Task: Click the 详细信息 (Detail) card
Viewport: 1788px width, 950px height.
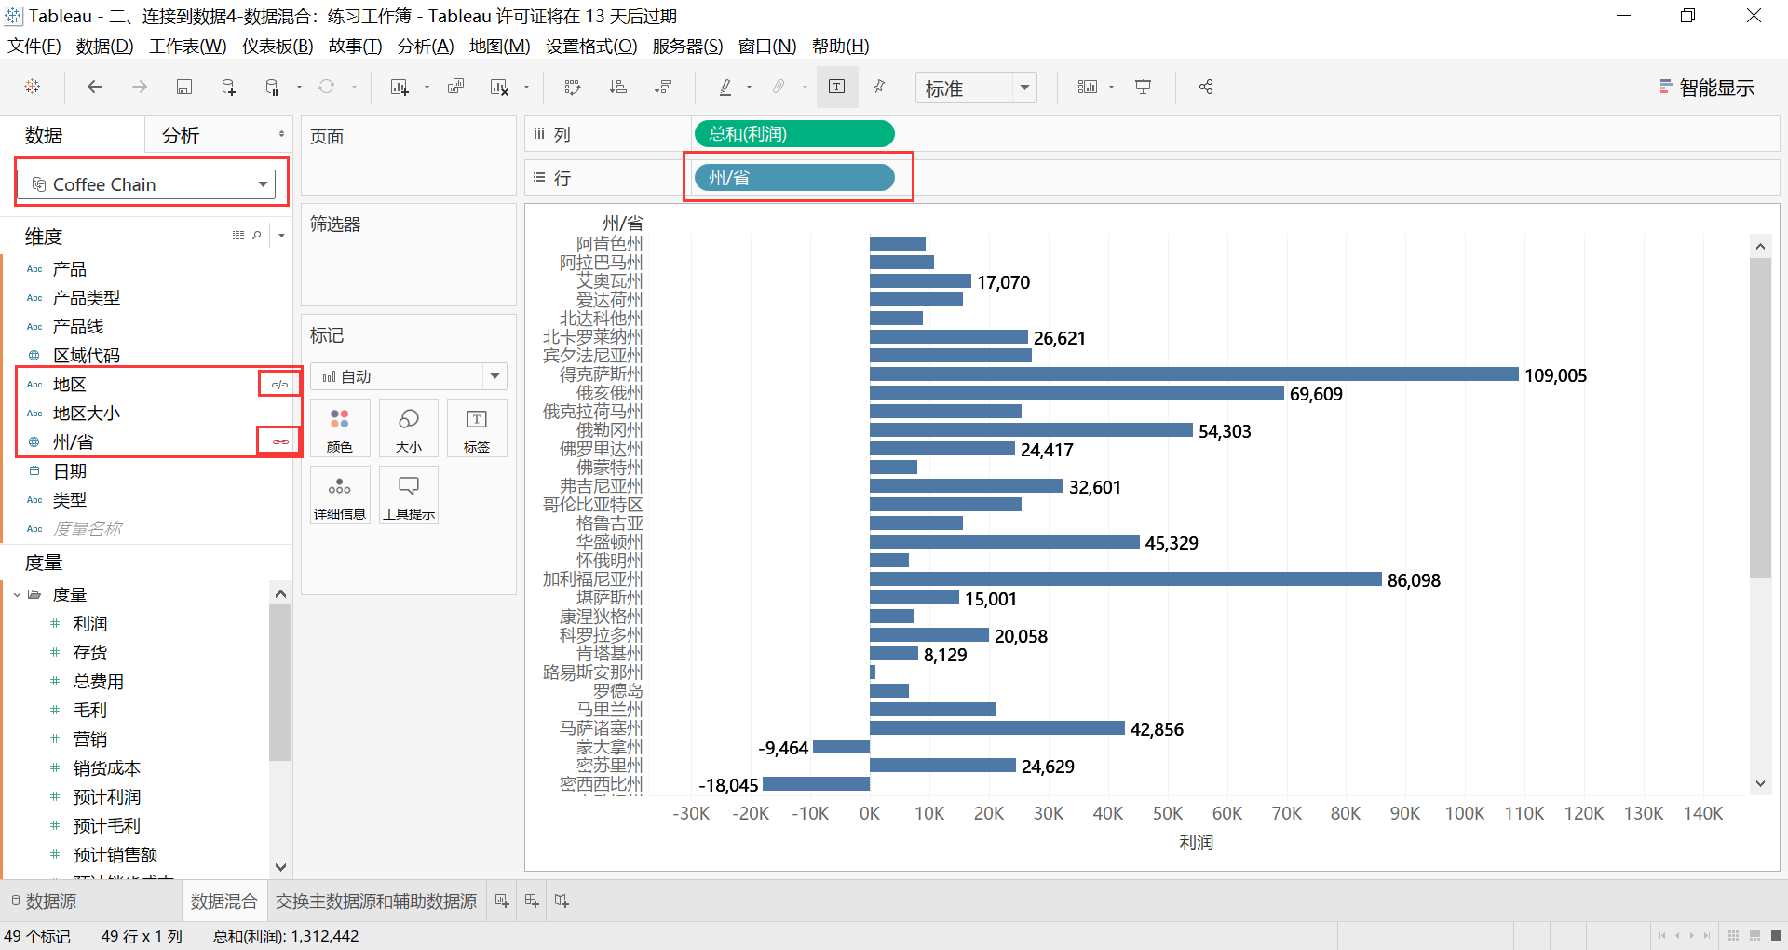Action: click(x=339, y=495)
